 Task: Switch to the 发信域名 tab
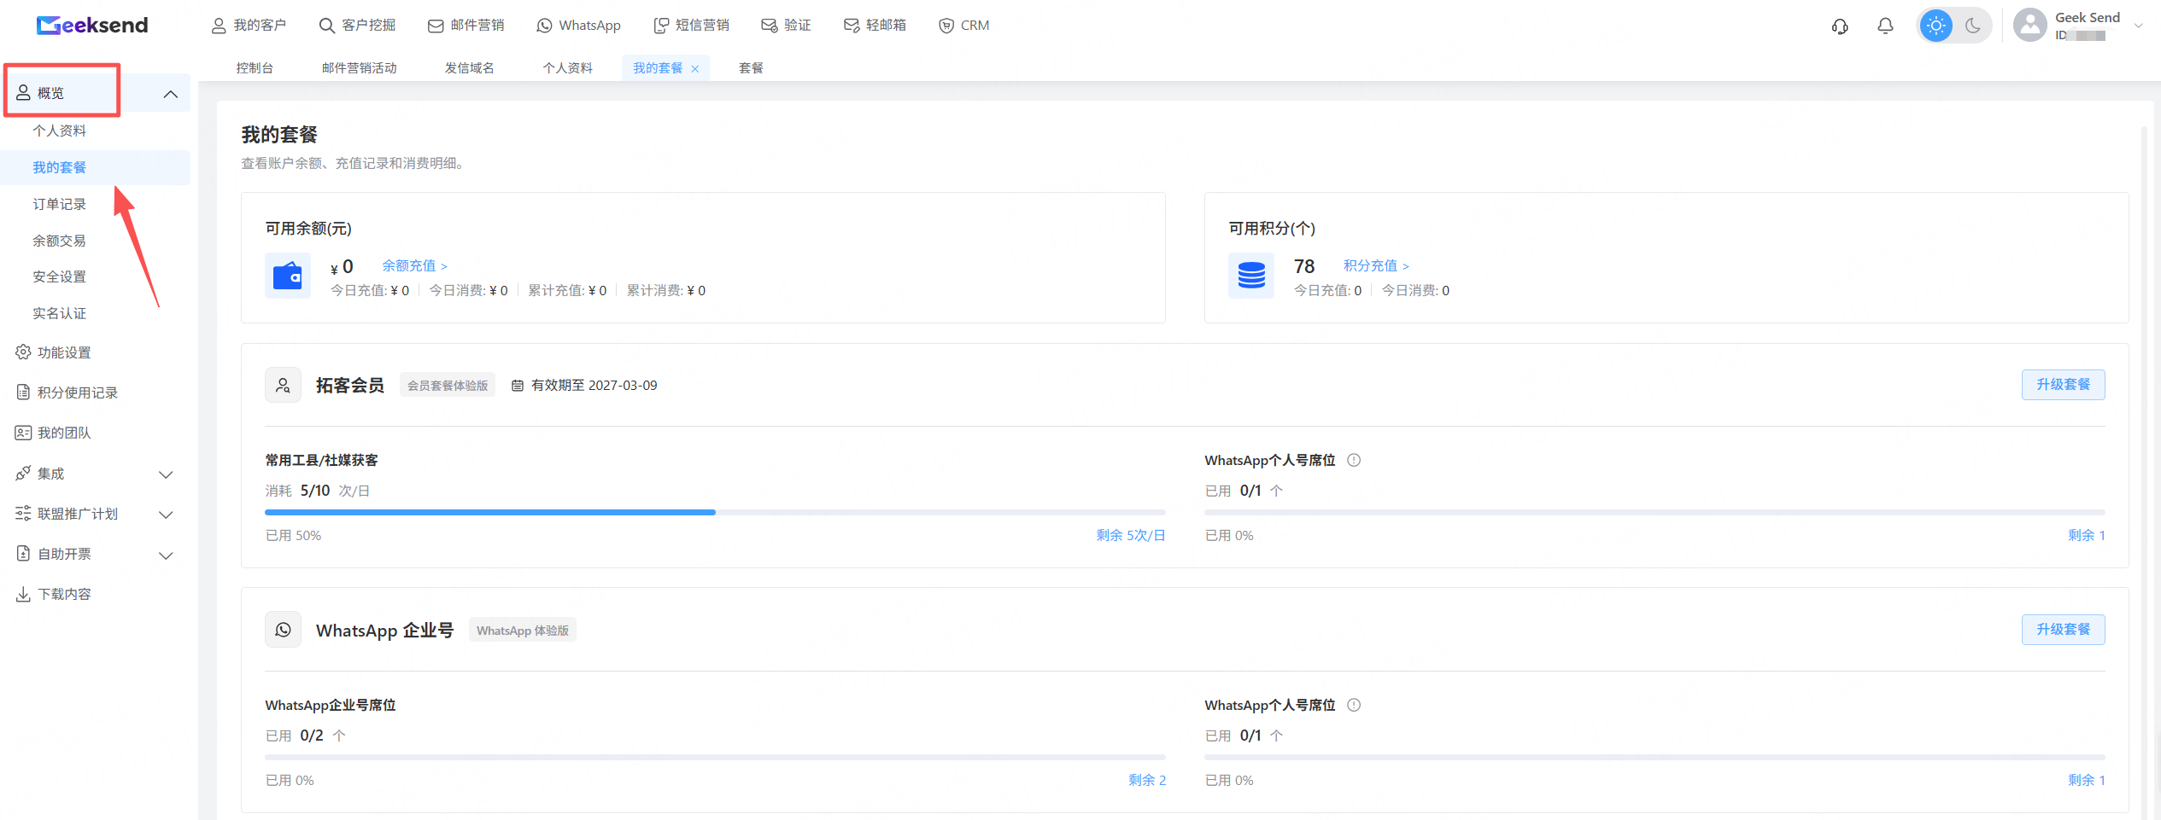(x=470, y=68)
